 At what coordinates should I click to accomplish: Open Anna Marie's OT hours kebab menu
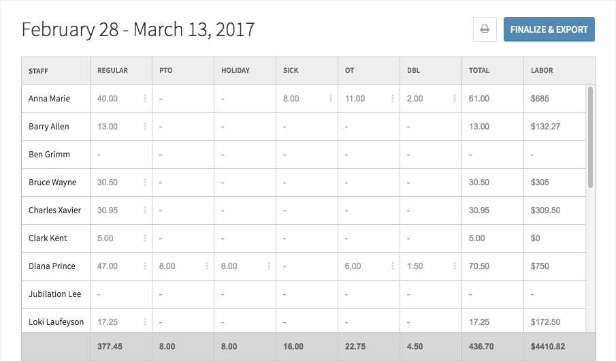point(393,99)
